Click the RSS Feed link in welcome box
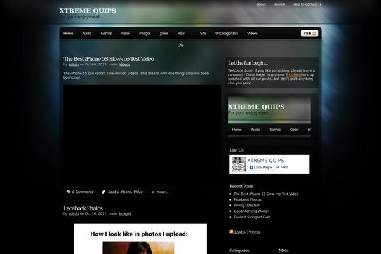 click(x=293, y=75)
